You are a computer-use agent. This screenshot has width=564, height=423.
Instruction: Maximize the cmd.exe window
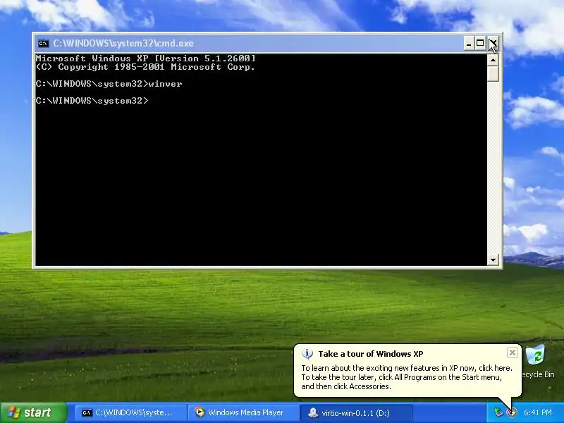tap(480, 44)
